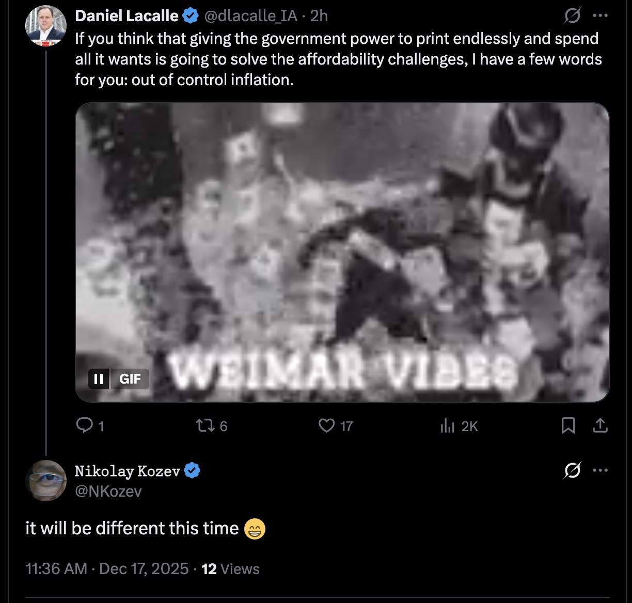Viewport: 632px width, 603px height.
Task: Share Daniel Lacalle's post
Action: [599, 425]
